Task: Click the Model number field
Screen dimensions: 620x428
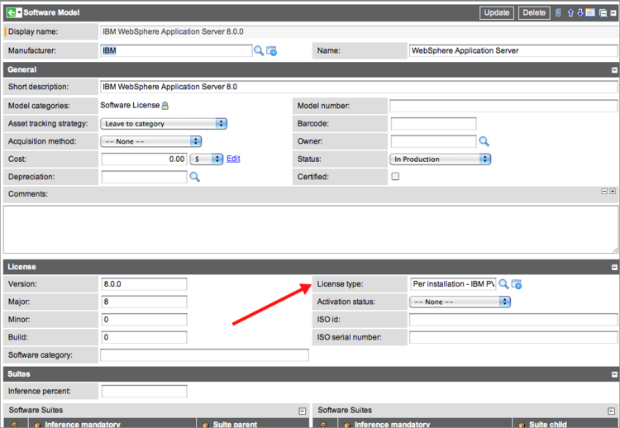Action: tap(503, 106)
